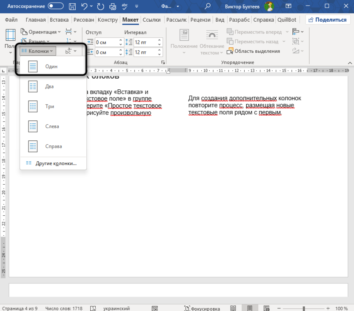The image size is (354, 311).
Task: Switch to the Ссылки tab
Action: coord(151,20)
